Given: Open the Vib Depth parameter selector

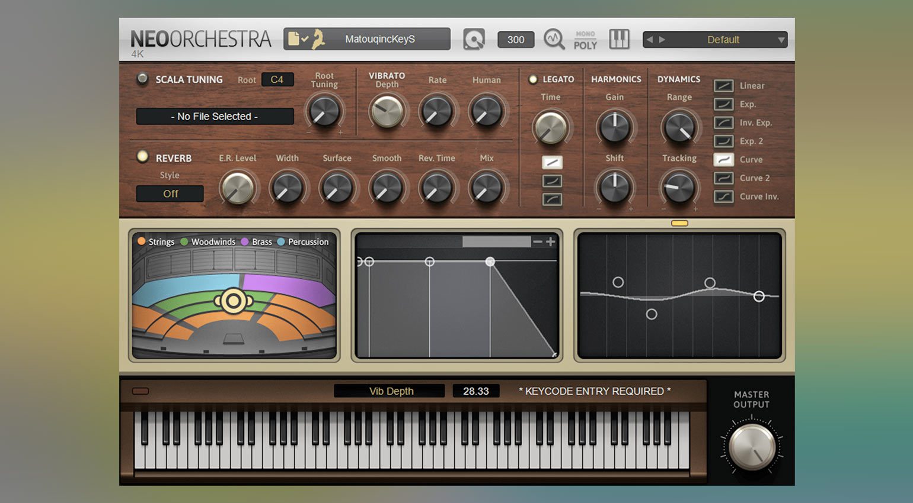Looking at the screenshot, I should (390, 391).
